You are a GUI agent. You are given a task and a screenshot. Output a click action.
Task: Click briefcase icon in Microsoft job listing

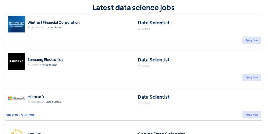tap(139, 103)
